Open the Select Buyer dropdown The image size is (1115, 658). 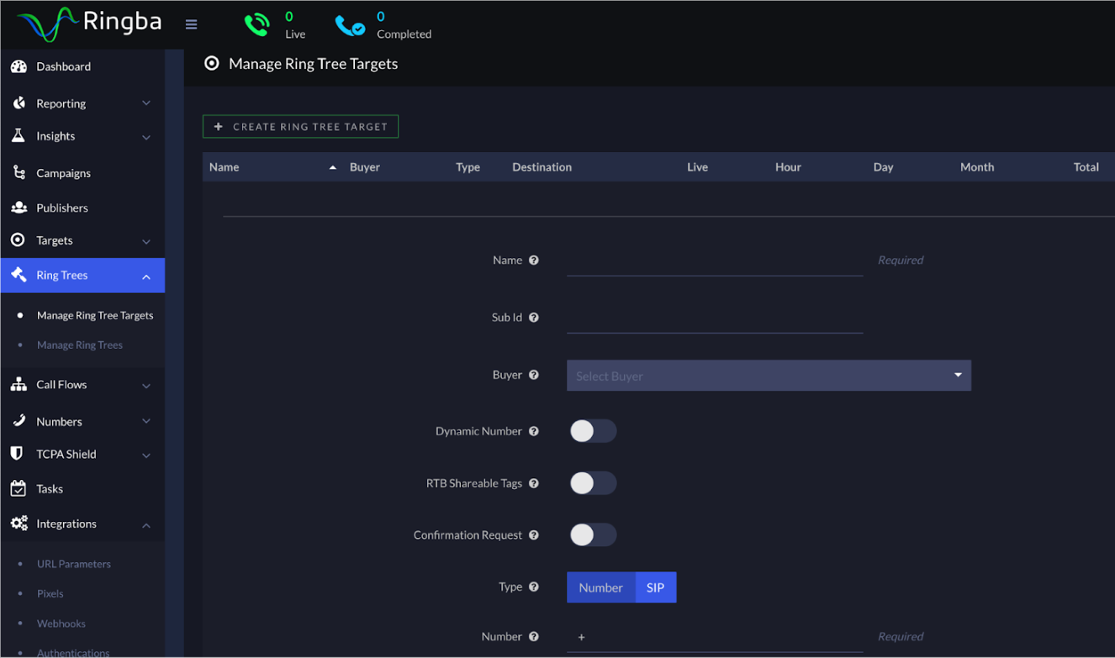tap(769, 375)
